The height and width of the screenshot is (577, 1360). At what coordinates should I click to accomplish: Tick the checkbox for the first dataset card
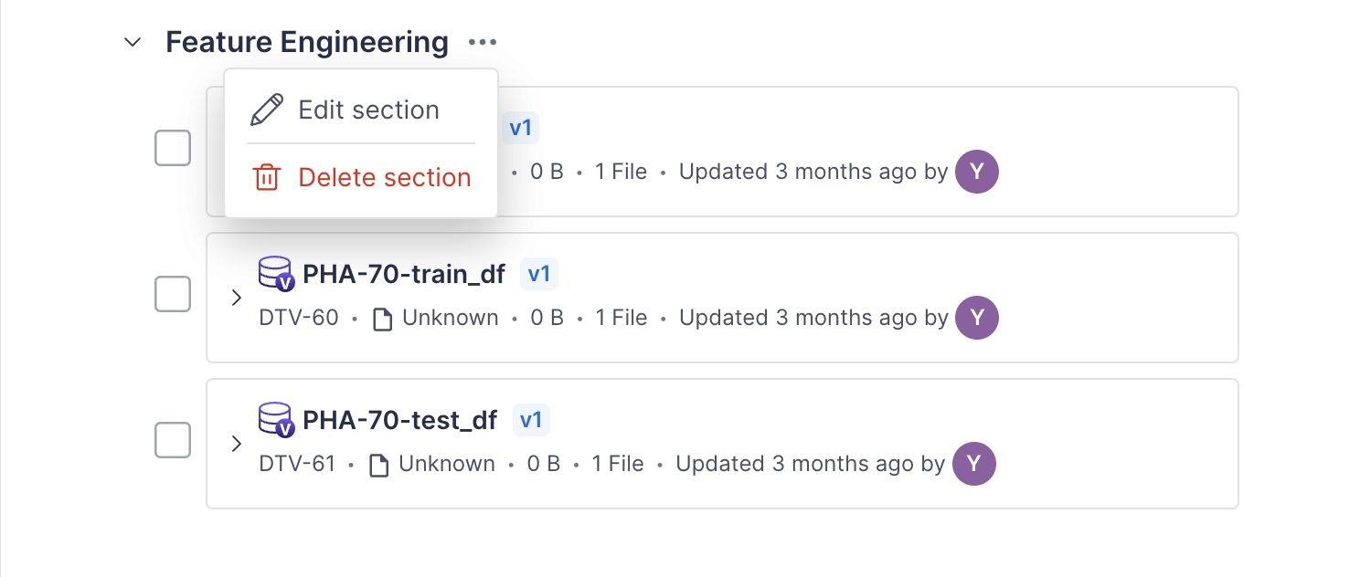(173, 148)
